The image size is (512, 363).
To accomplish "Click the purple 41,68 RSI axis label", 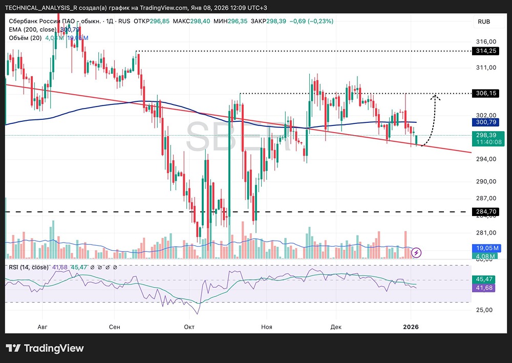I will pos(484,288).
